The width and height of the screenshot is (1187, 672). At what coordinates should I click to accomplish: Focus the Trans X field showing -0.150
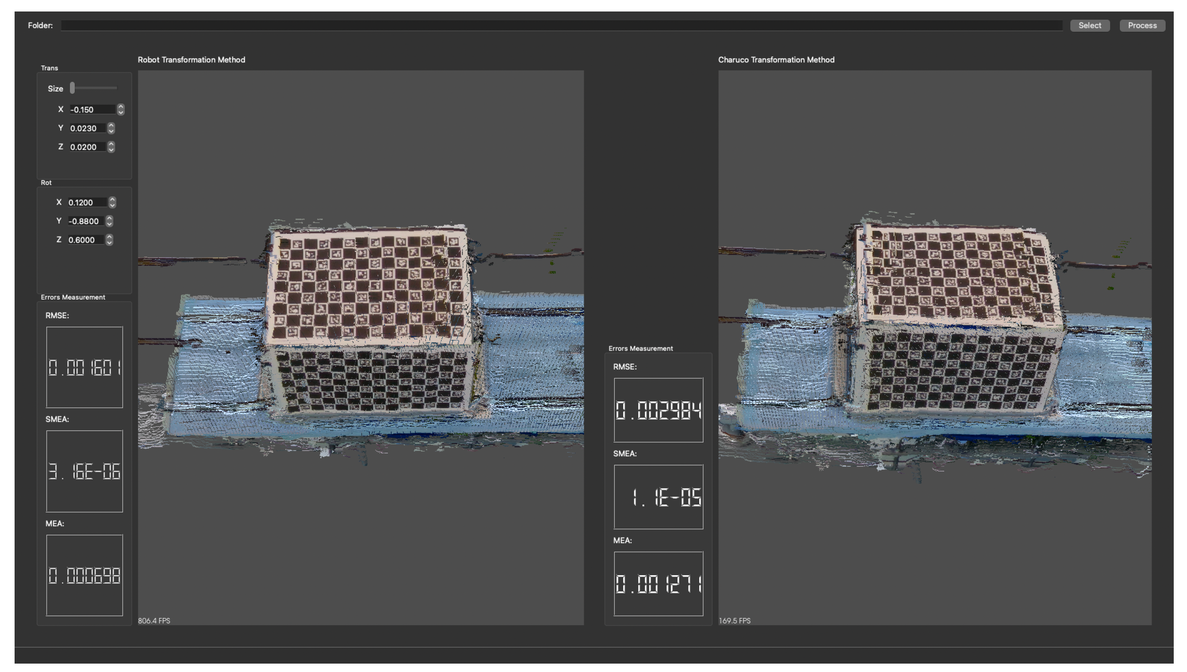91,109
